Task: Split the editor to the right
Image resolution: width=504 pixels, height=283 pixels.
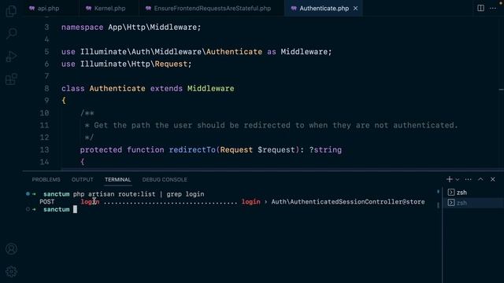Action: click(480, 8)
